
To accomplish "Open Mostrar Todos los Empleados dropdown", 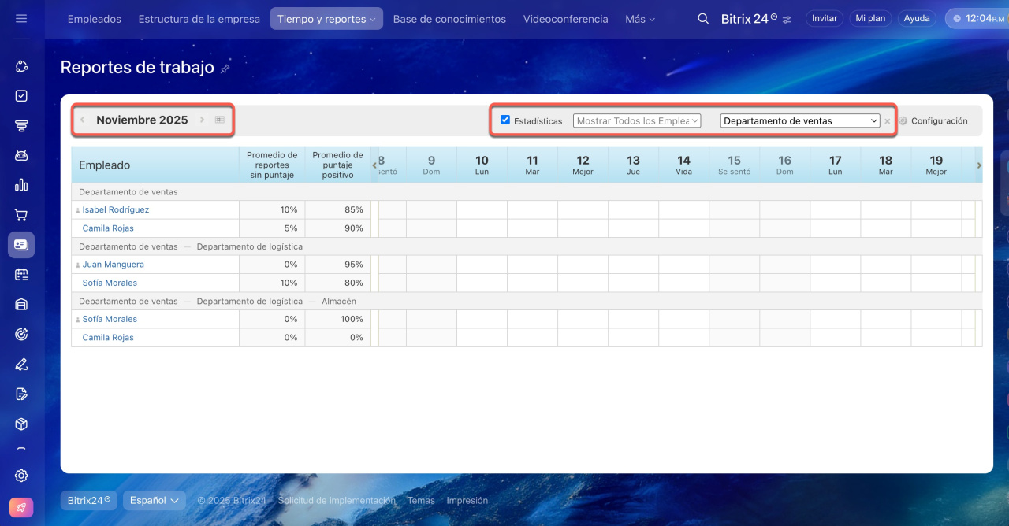I will click(637, 120).
